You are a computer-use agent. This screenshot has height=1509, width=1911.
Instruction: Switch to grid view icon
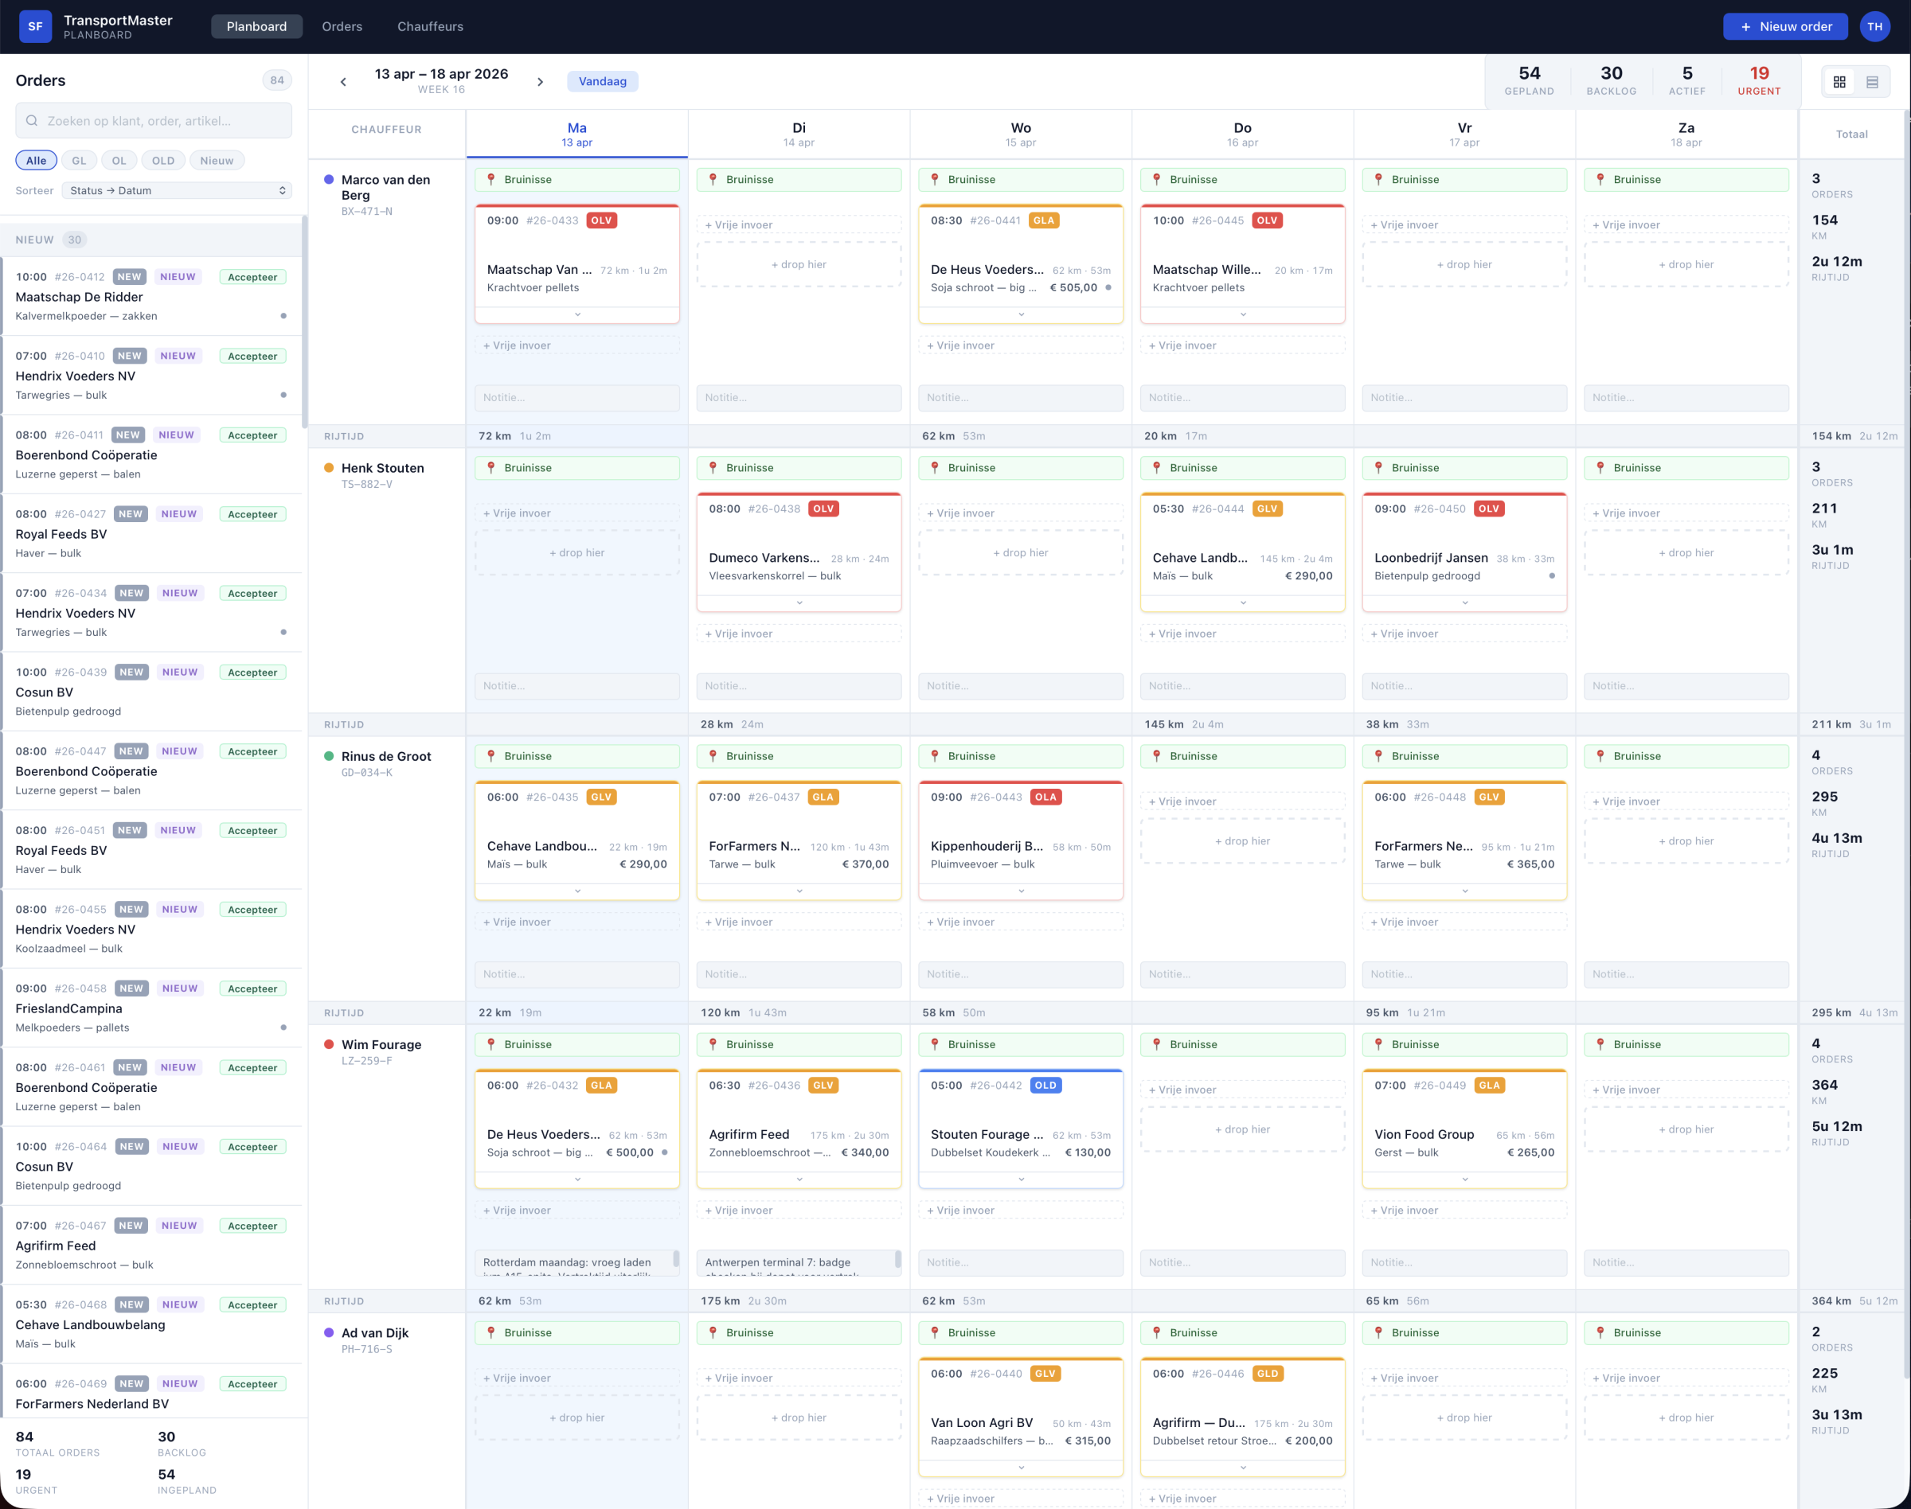(1839, 82)
